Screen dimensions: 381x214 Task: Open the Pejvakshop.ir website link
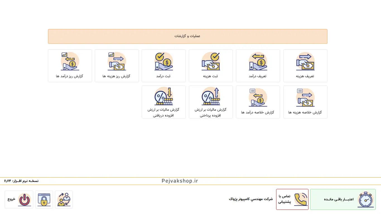point(180,181)
